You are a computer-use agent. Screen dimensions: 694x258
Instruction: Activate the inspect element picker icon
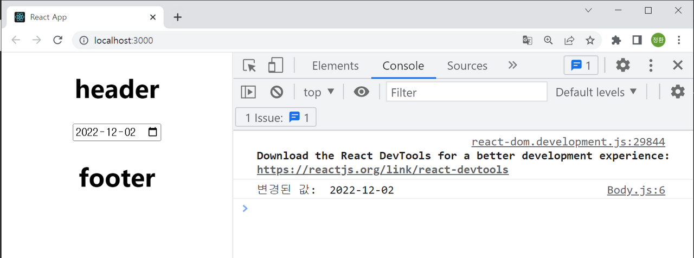pos(249,66)
